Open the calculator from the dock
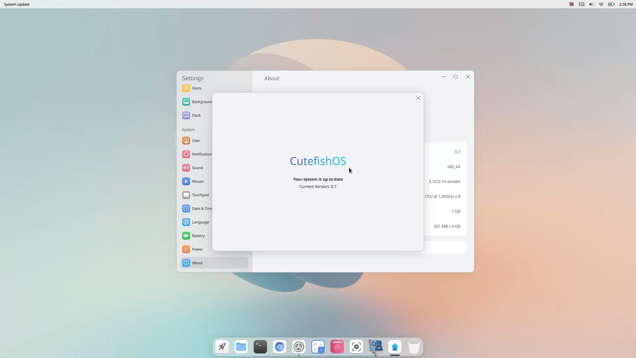Image resolution: width=636 pixels, height=358 pixels. click(318, 347)
